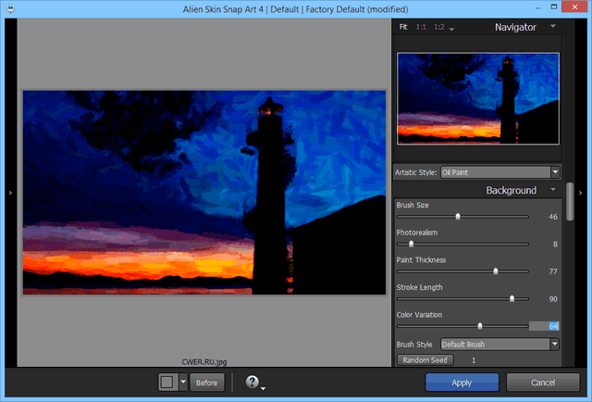Set zoom to 1:2
This screenshot has width=592, height=402.
click(x=439, y=27)
